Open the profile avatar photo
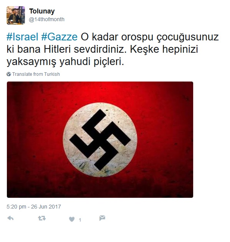 coord(16,15)
